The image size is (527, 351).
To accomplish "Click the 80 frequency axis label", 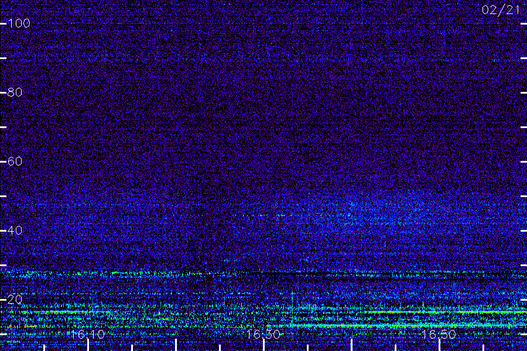I will click(x=15, y=92).
